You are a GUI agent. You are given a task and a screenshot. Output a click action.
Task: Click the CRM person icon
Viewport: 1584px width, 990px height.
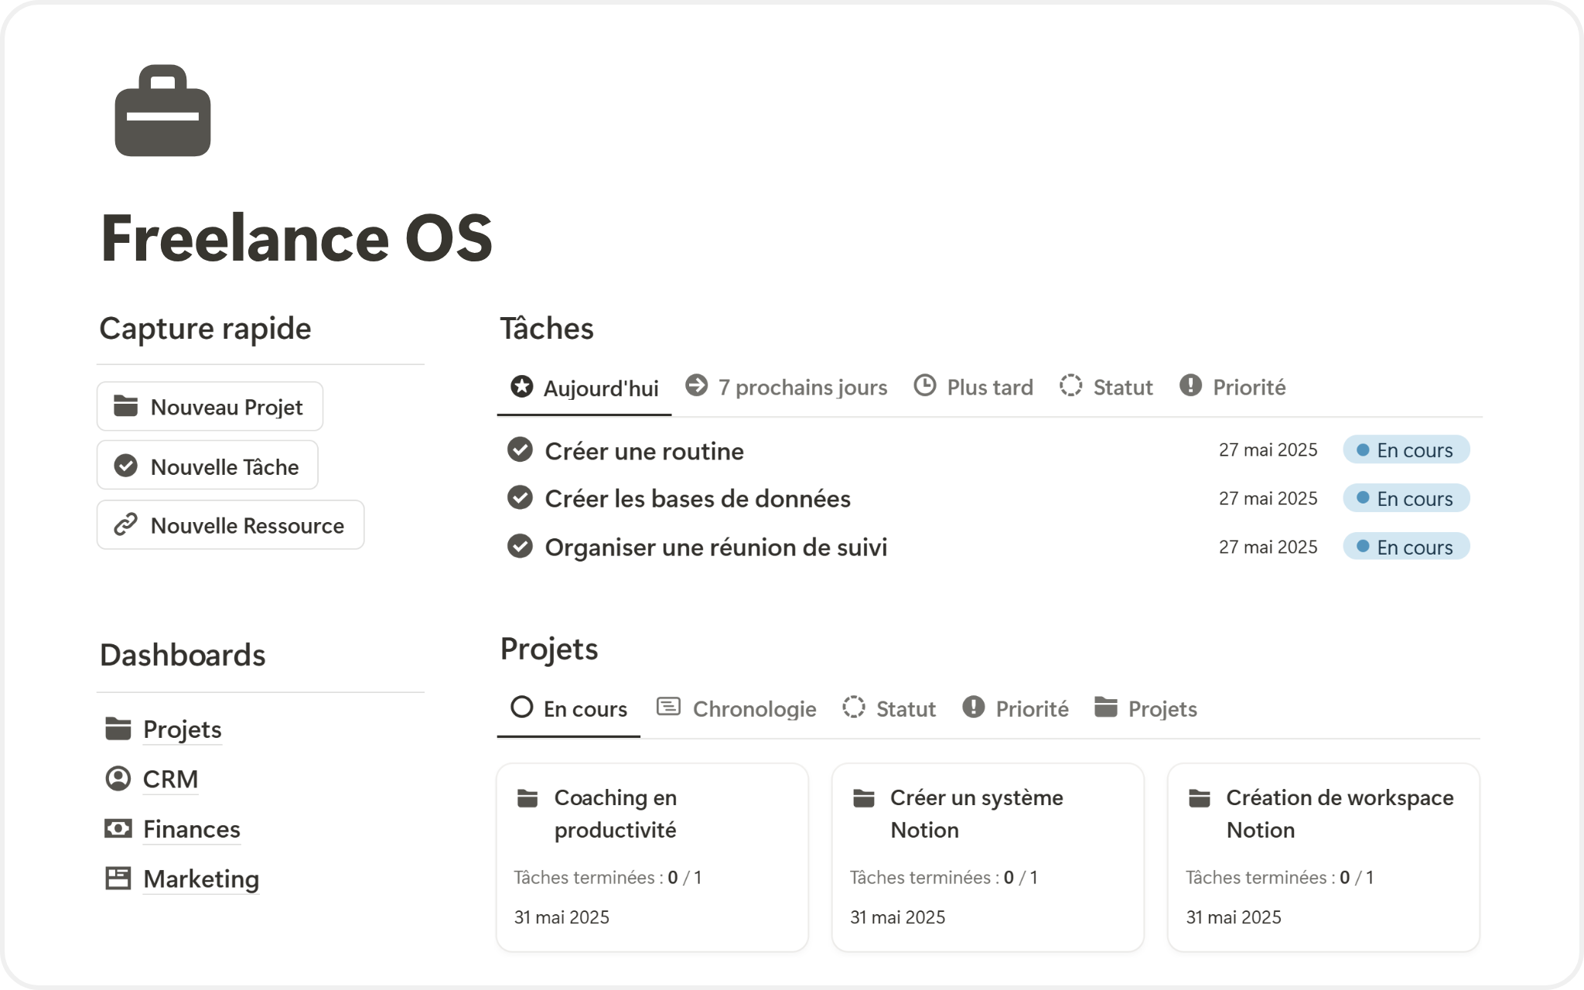118,778
